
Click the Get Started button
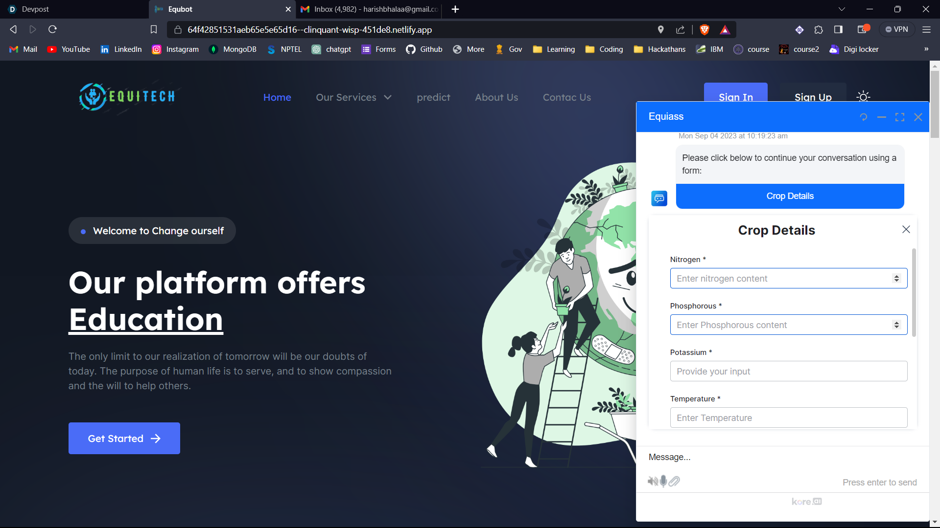[x=124, y=439]
